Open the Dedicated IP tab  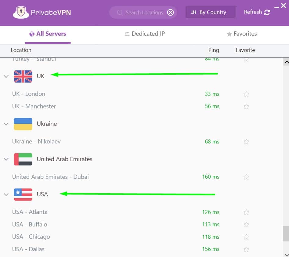point(145,34)
